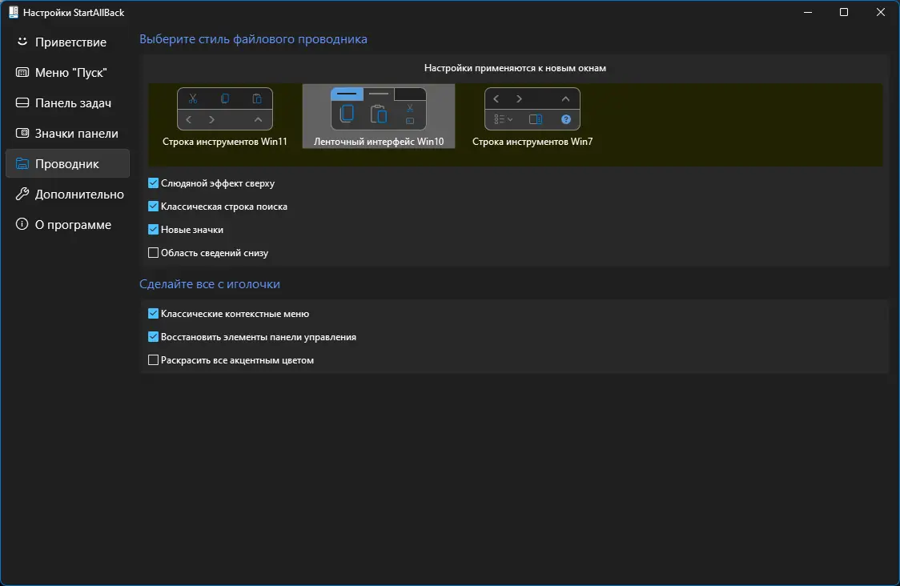Click the smiley icon next to Приветствие
The image size is (900, 586).
pyautogui.click(x=22, y=42)
